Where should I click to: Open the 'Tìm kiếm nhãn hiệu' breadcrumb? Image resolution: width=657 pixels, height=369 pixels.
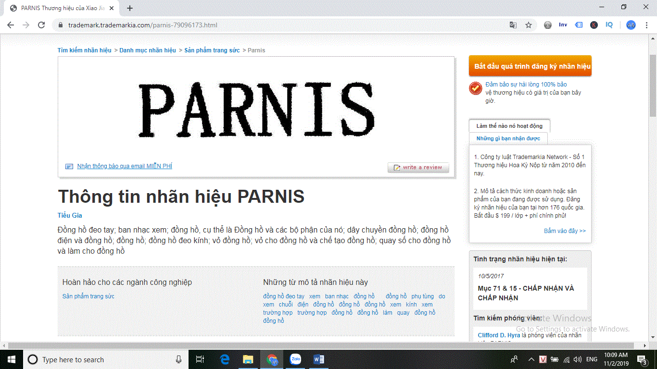(85, 50)
